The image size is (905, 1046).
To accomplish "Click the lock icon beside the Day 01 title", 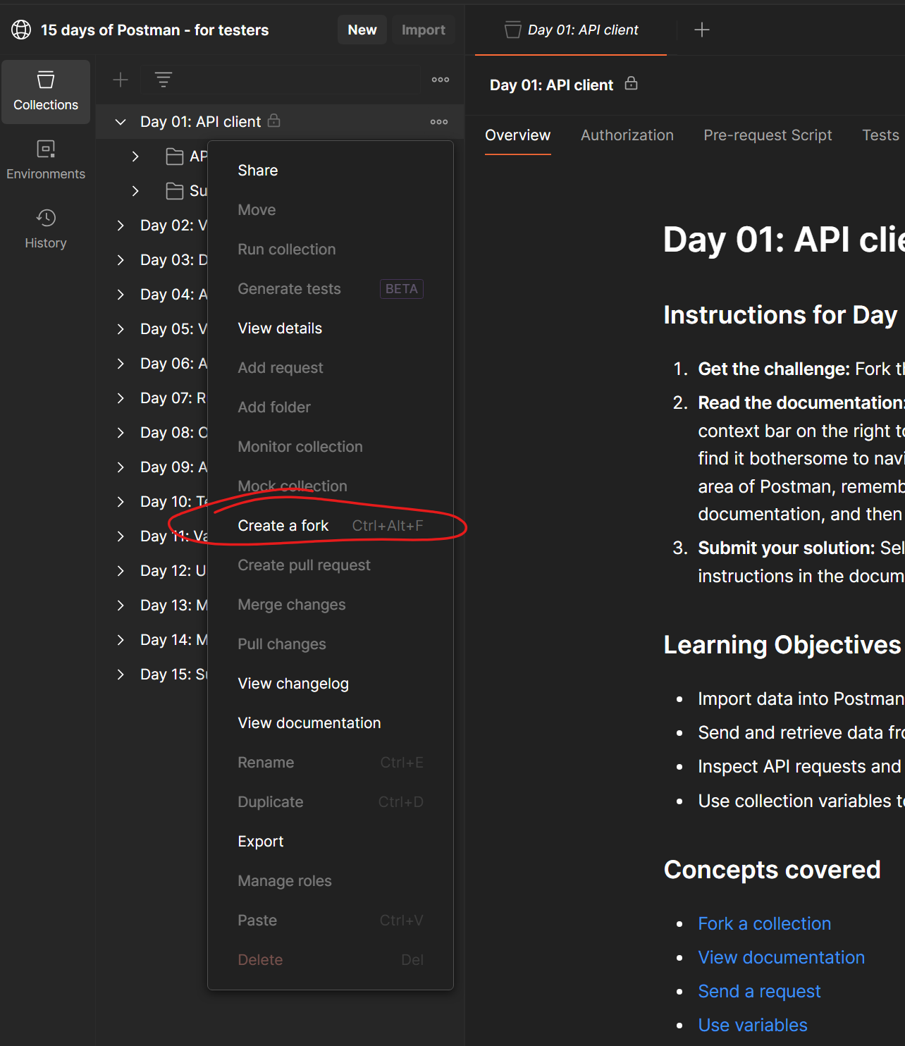I will [632, 84].
